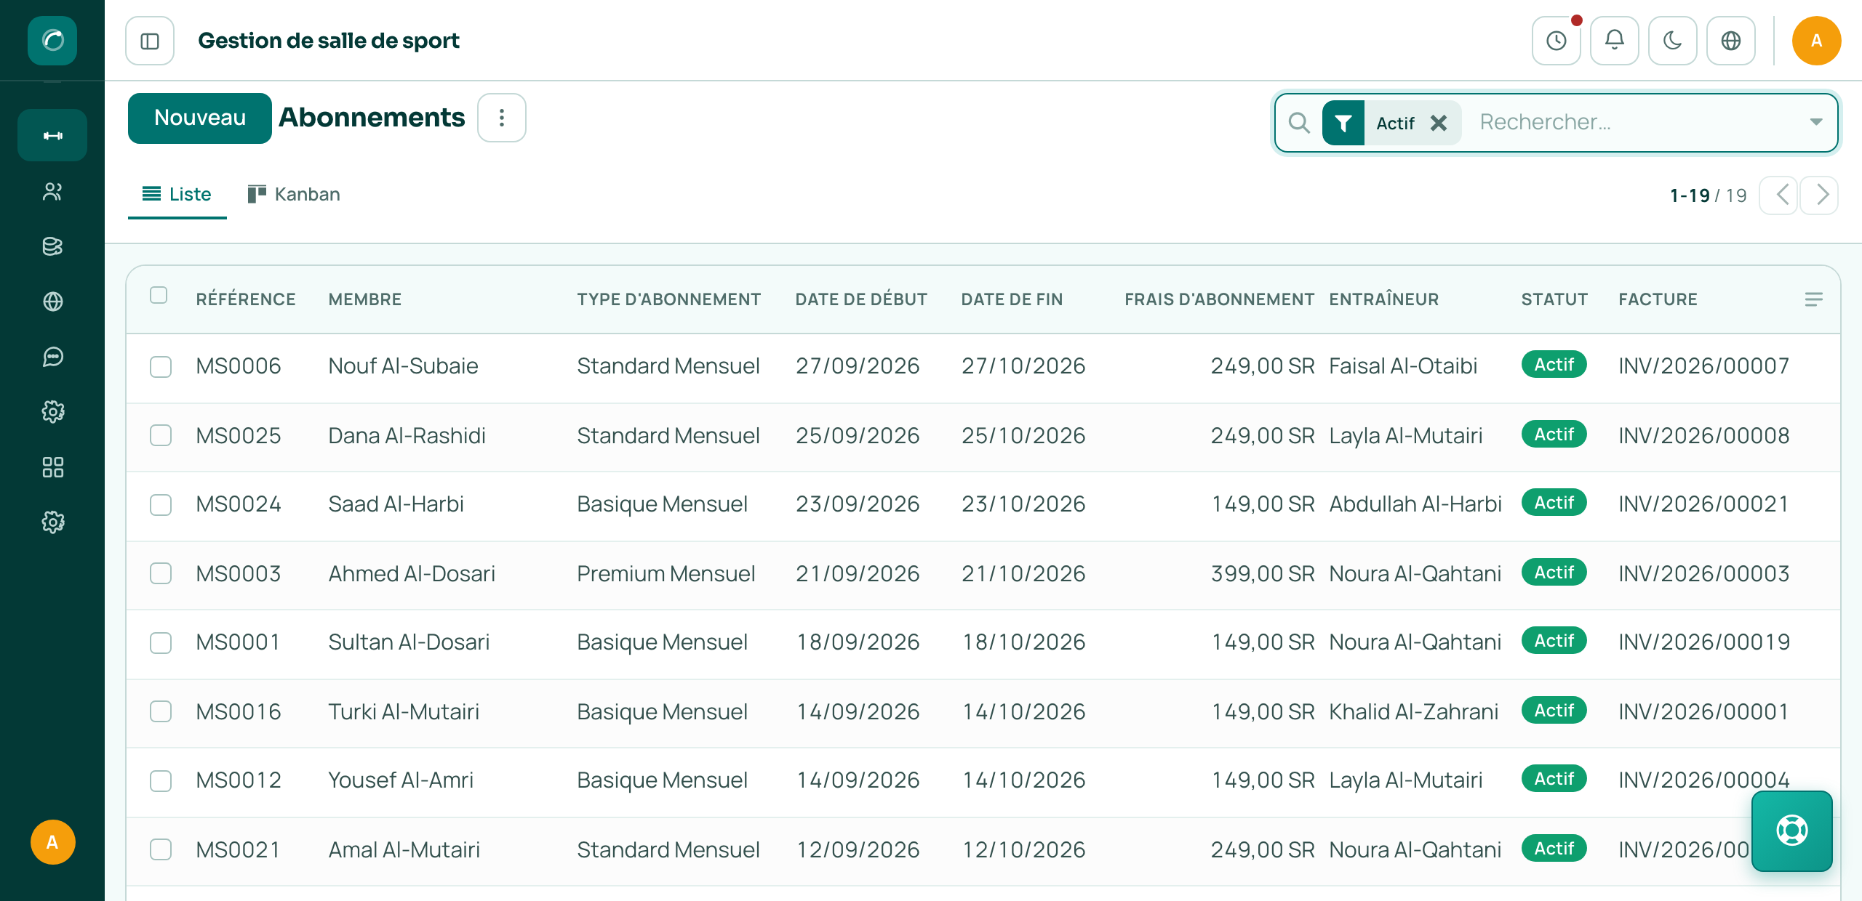The height and width of the screenshot is (901, 1862).
Task: Tick the checkbox for MS0024 Saad Al-Harbi
Action: (x=161, y=504)
